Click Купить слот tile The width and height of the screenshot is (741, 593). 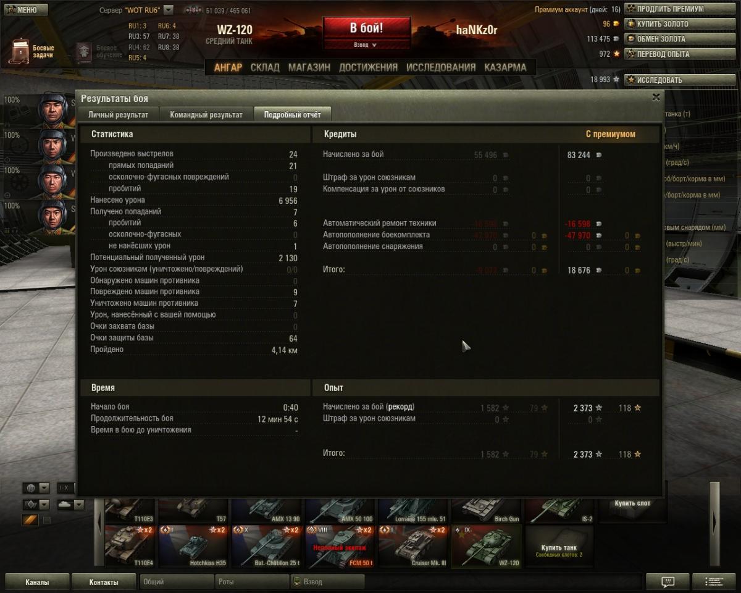coord(632,510)
